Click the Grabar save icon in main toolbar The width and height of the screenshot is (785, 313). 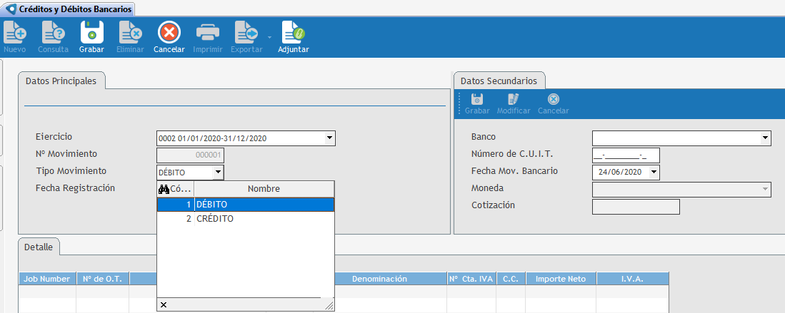point(91,33)
